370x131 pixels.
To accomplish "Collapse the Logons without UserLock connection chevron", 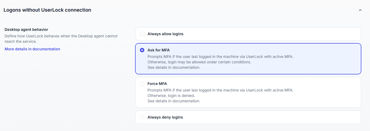I will 360,10.
